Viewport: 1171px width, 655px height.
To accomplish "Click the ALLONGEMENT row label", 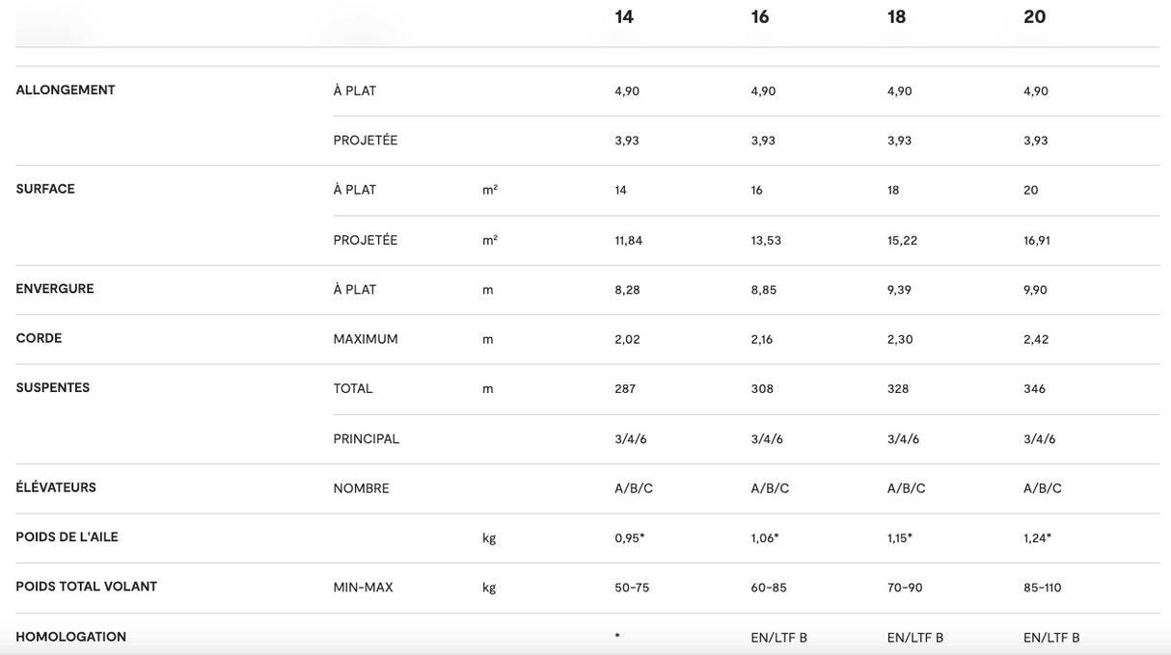I will [66, 91].
